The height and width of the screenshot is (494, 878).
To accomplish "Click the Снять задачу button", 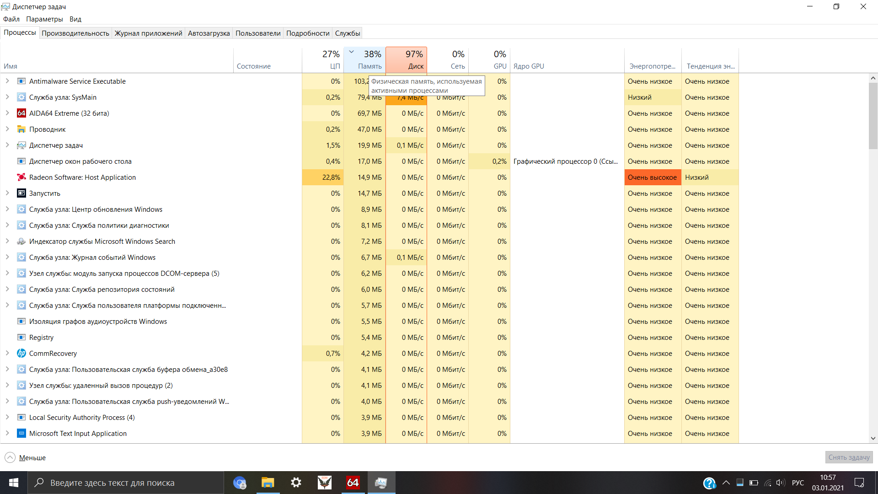I will point(849,457).
